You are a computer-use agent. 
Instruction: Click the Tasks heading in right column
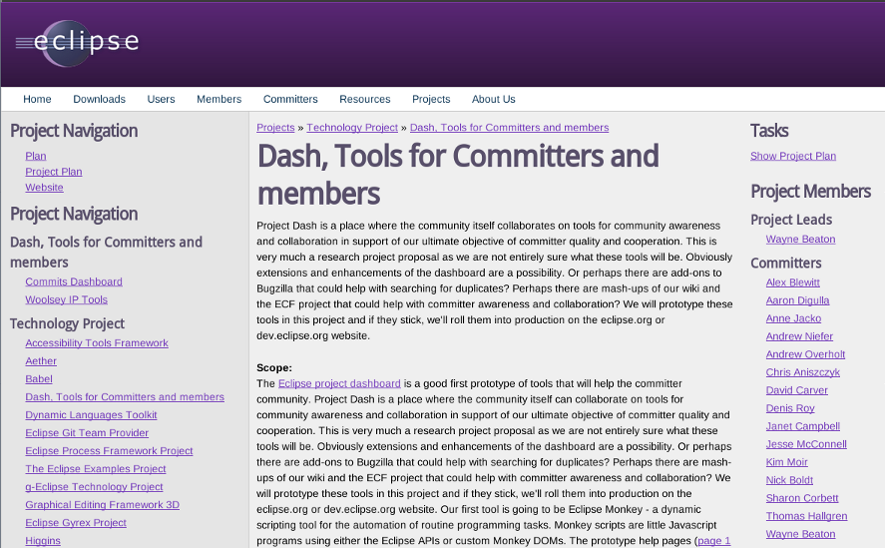769,131
